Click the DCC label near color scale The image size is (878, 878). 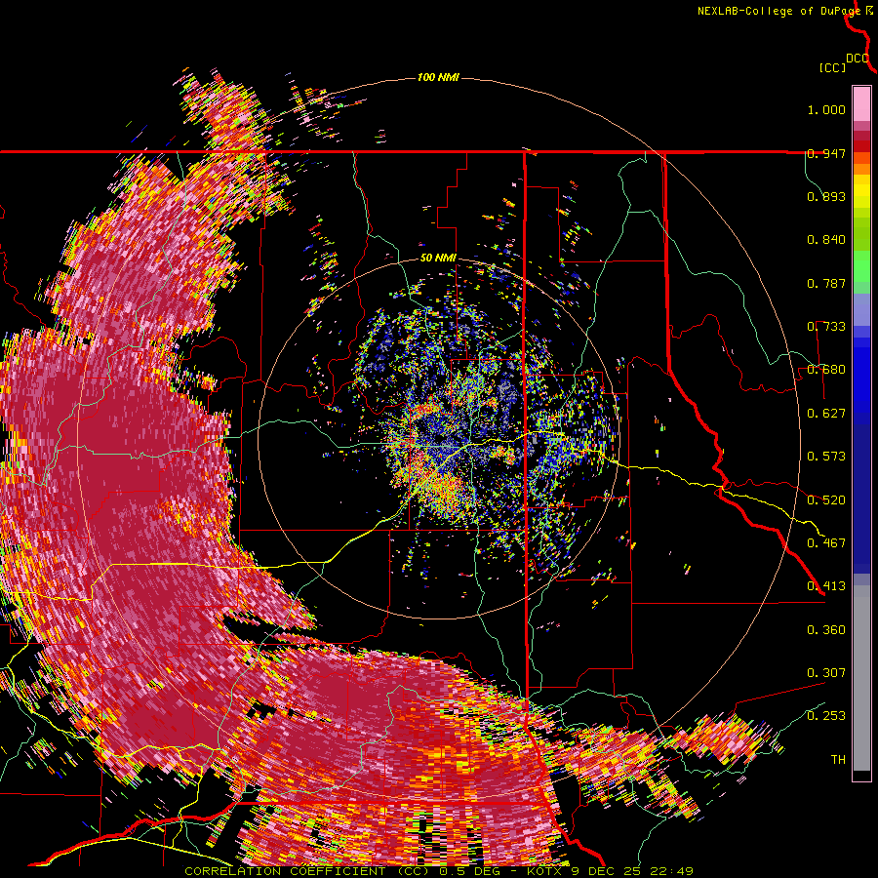[858, 59]
